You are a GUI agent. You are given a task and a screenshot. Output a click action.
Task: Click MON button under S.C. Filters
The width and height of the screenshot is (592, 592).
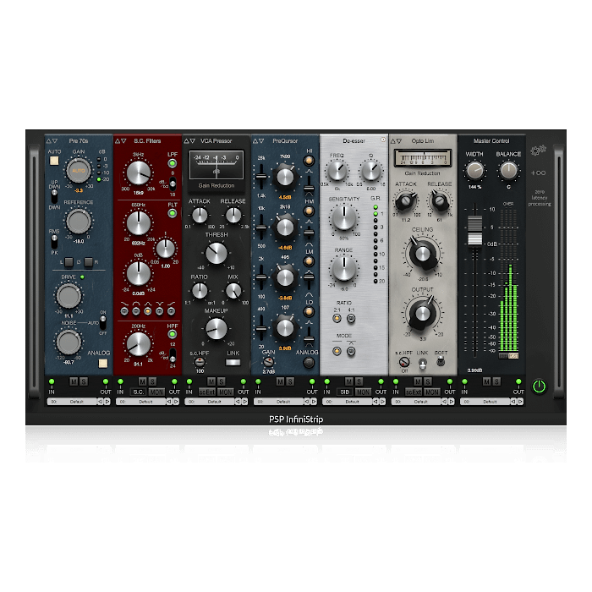156,392
